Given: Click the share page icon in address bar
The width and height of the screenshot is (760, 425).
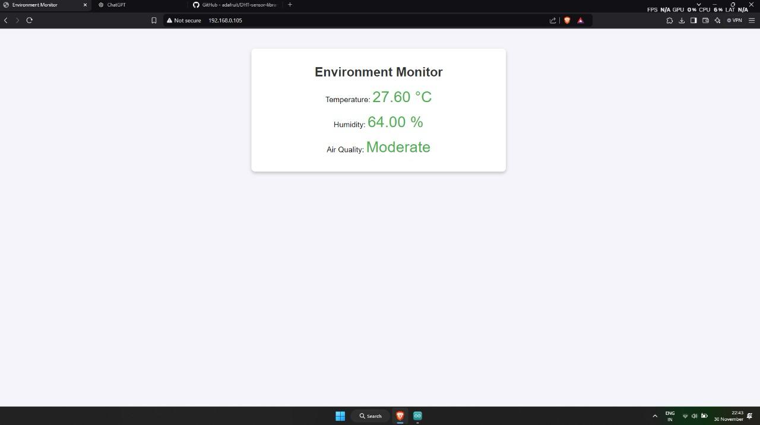Looking at the screenshot, I should point(553,20).
